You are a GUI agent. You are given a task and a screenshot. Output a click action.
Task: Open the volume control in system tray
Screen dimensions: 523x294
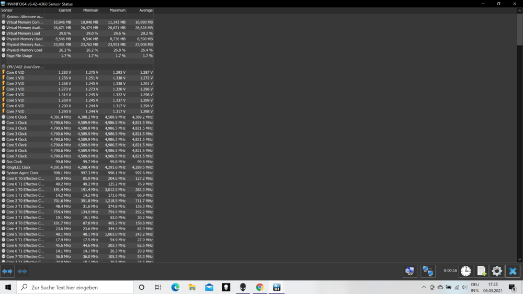464,288
